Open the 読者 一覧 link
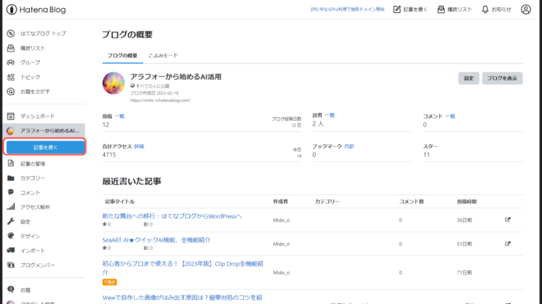Viewport: 542px width, 304px height. tap(330, 115)
